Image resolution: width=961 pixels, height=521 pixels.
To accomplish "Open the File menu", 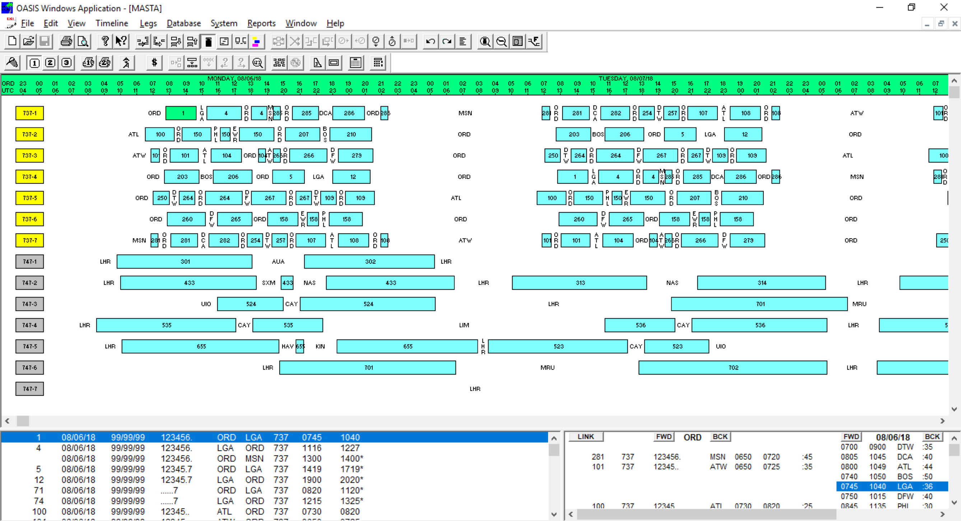I will pos(27,23).
